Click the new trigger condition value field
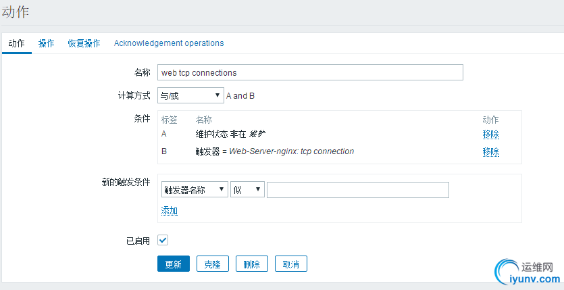The image size is (564, 290). (358, 190)
